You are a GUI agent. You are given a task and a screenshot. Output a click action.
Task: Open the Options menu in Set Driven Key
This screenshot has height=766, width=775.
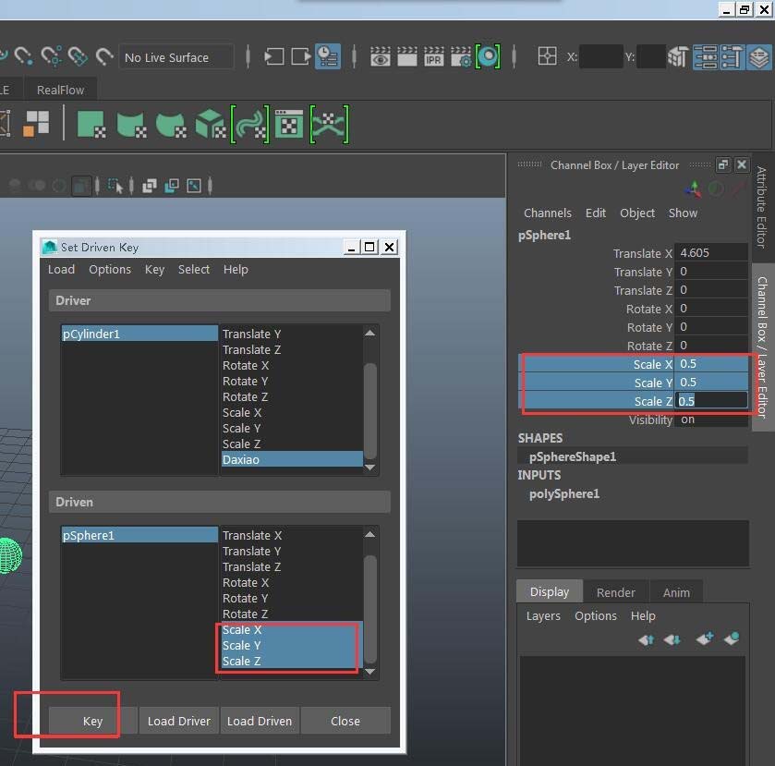(110, 270)
